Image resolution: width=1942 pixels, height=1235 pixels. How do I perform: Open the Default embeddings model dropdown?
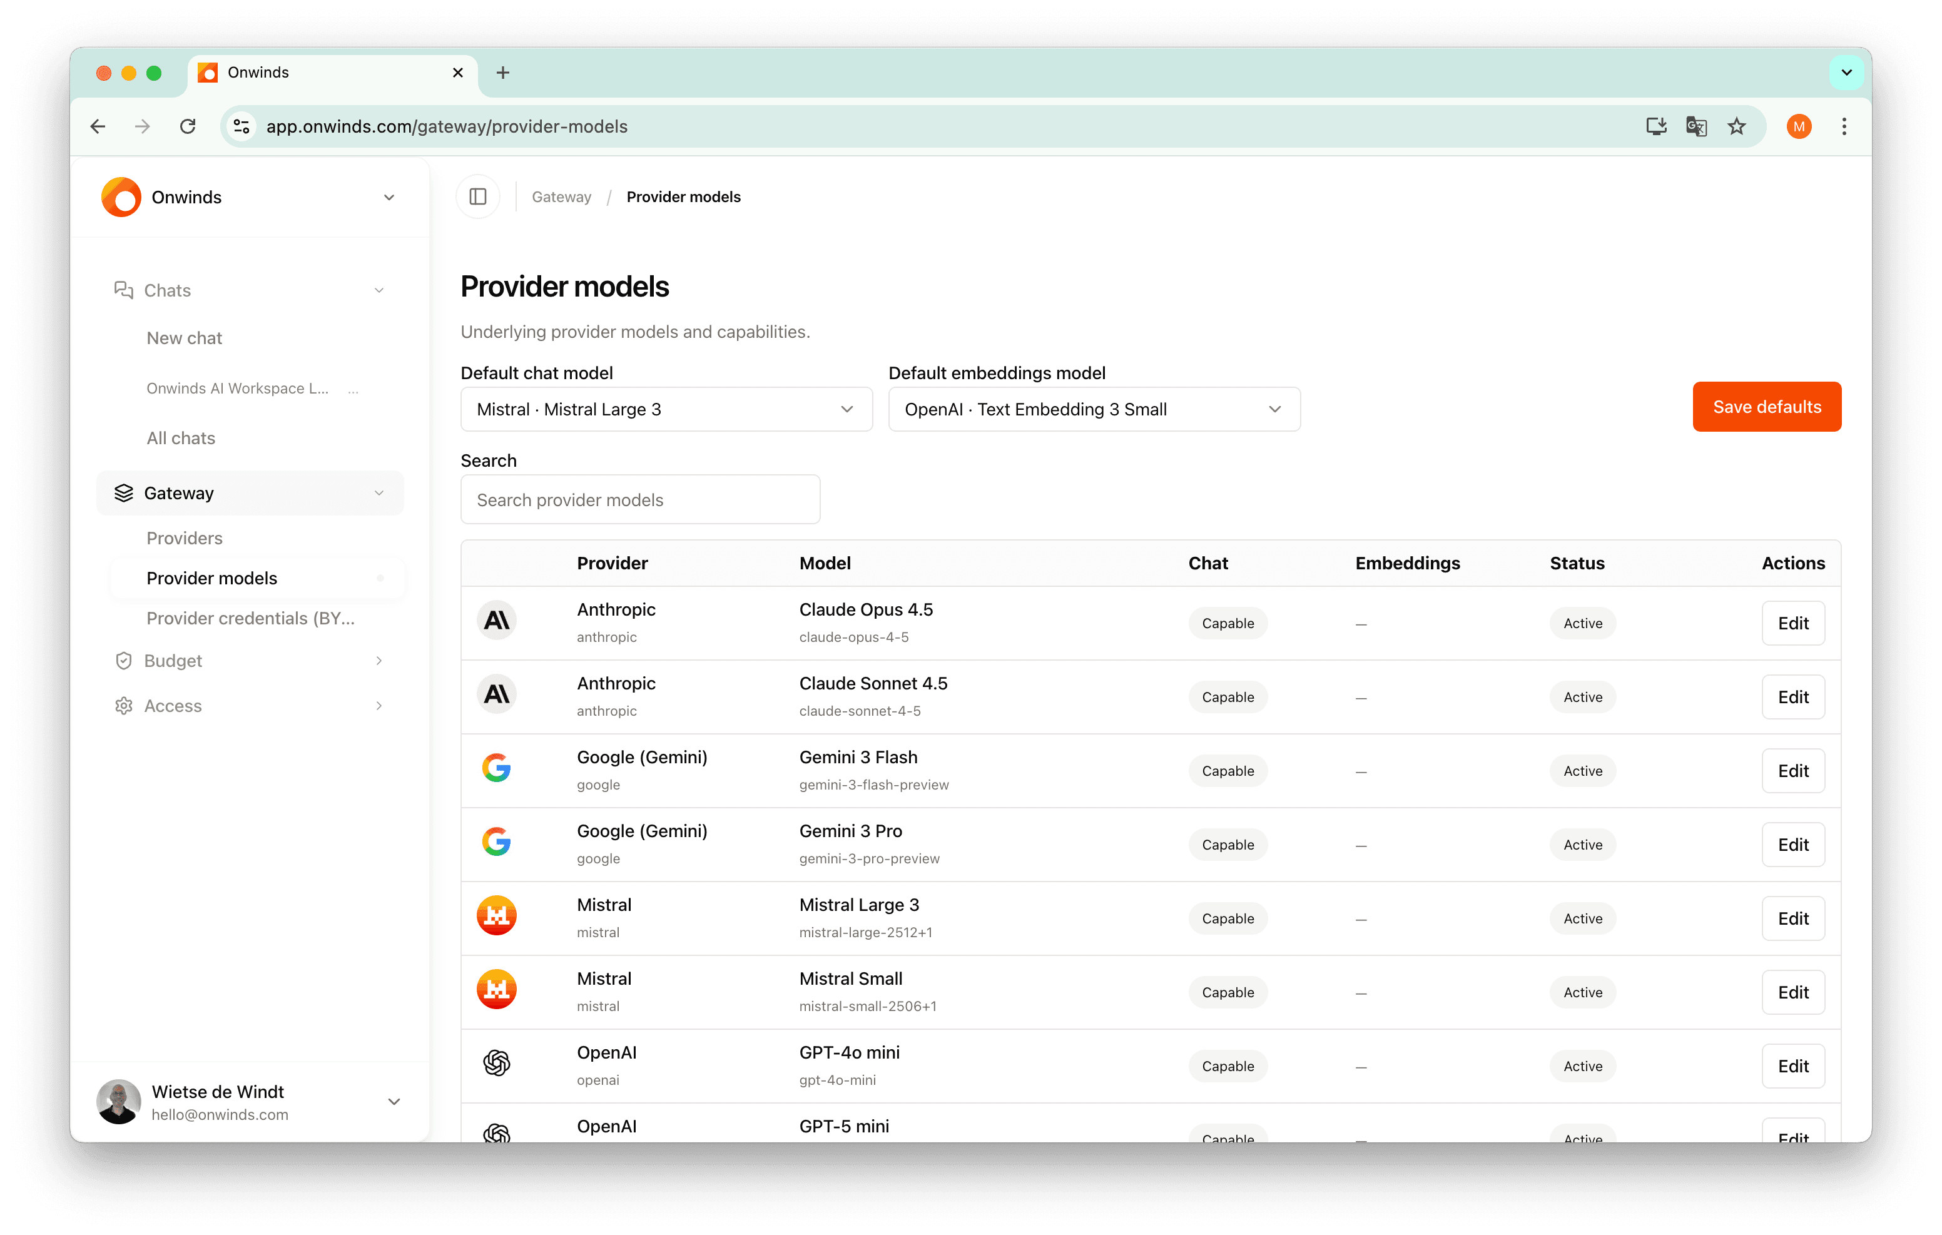(x=1094, y=410)
